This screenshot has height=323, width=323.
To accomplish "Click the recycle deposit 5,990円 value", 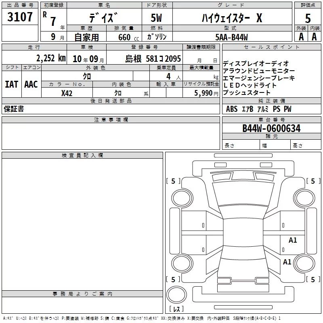I will pos(206,93).
